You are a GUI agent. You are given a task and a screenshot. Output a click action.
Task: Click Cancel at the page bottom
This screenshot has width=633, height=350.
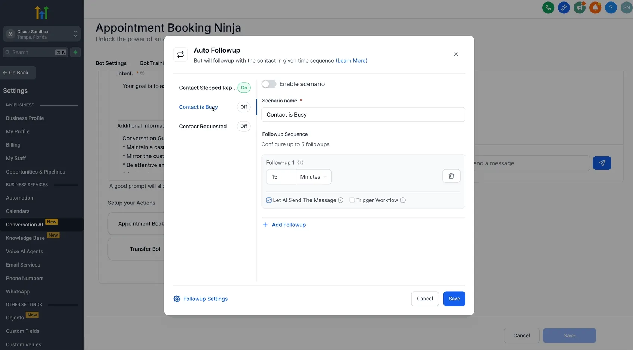point(521,335)
